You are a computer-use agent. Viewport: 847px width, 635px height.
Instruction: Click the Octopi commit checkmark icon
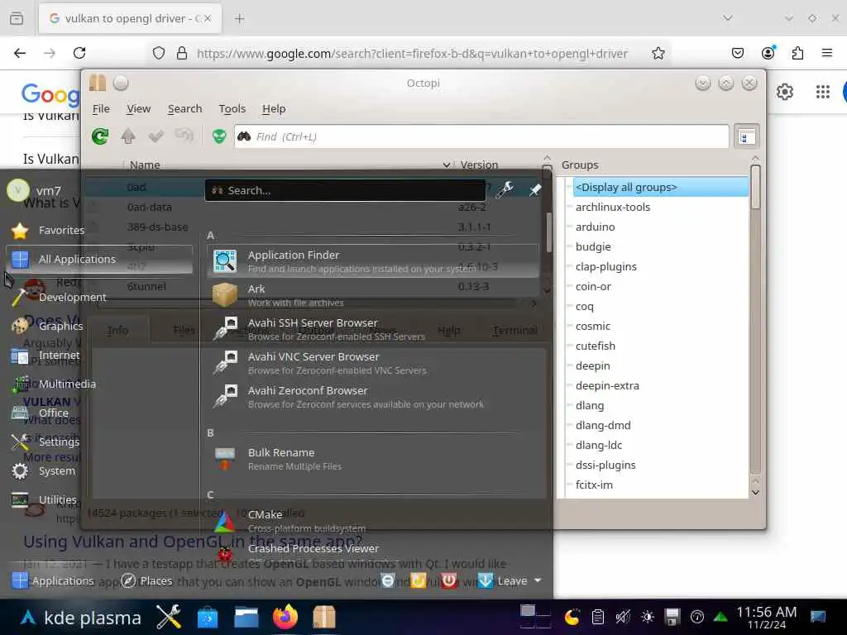tap(156, 136)
